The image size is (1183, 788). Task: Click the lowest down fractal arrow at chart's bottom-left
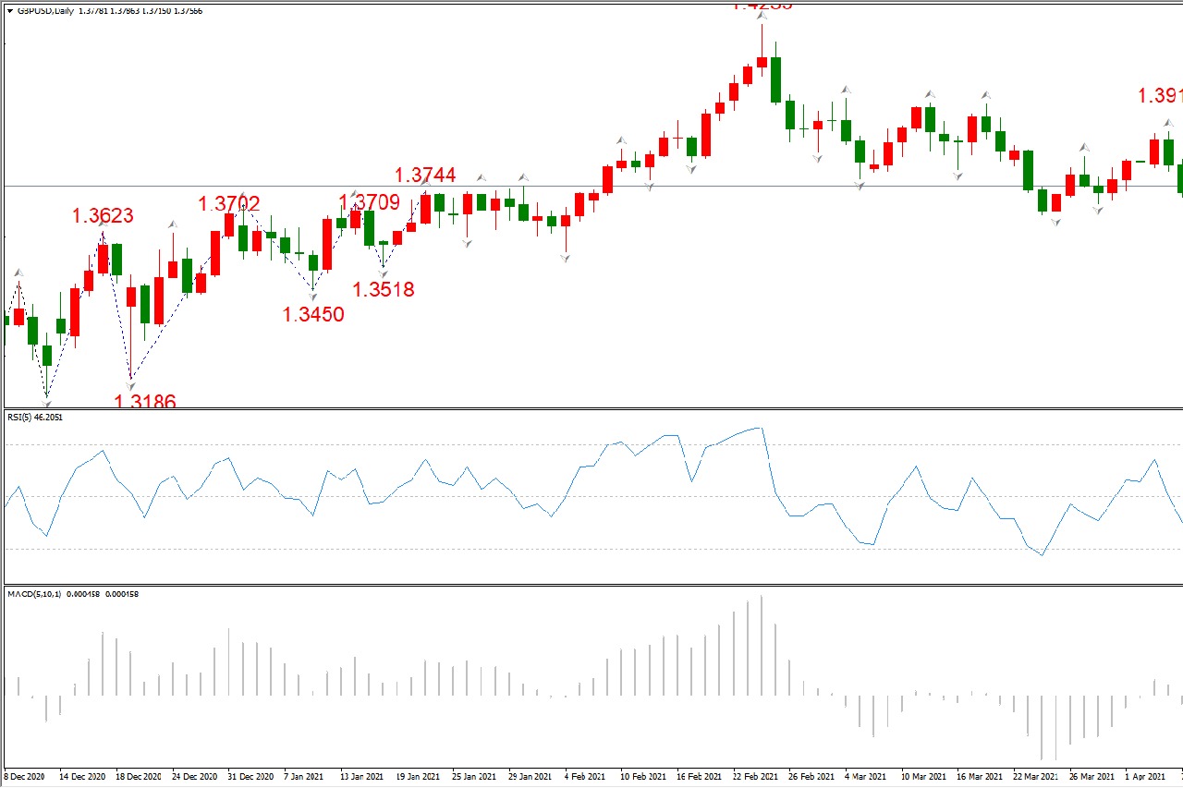click(x=46, y=401)
